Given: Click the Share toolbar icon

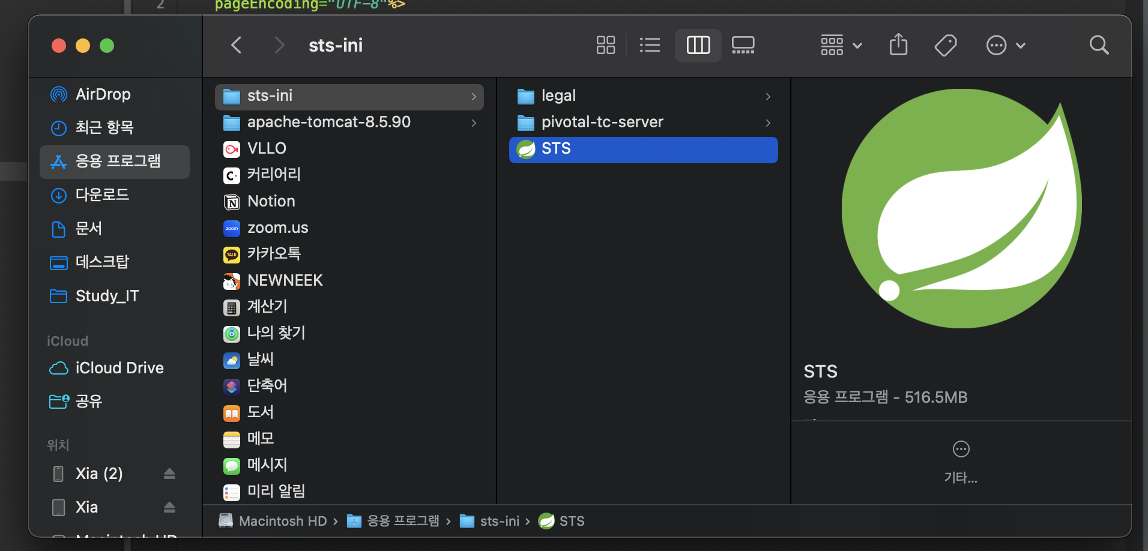Looking at the screenshot, I should [898, 44].
